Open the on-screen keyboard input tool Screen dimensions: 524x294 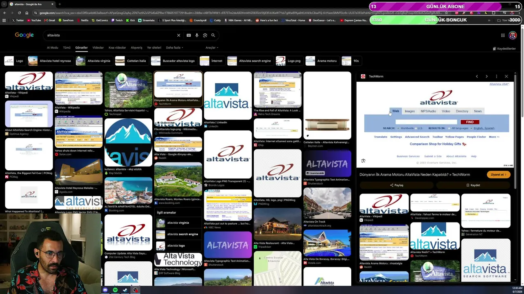189,36
